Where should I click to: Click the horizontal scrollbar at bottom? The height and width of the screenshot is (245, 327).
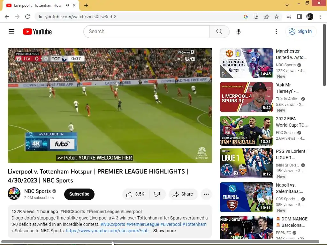[x=160, y=242]
